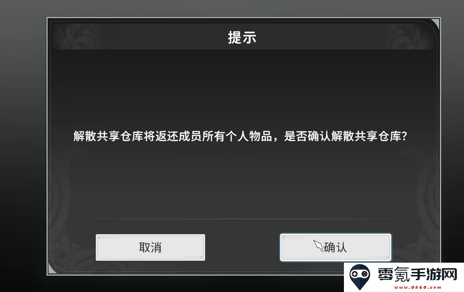Click the question 是否确认解散共享仓库?
This screenshot has height=292, width=464.
[346, 136]
